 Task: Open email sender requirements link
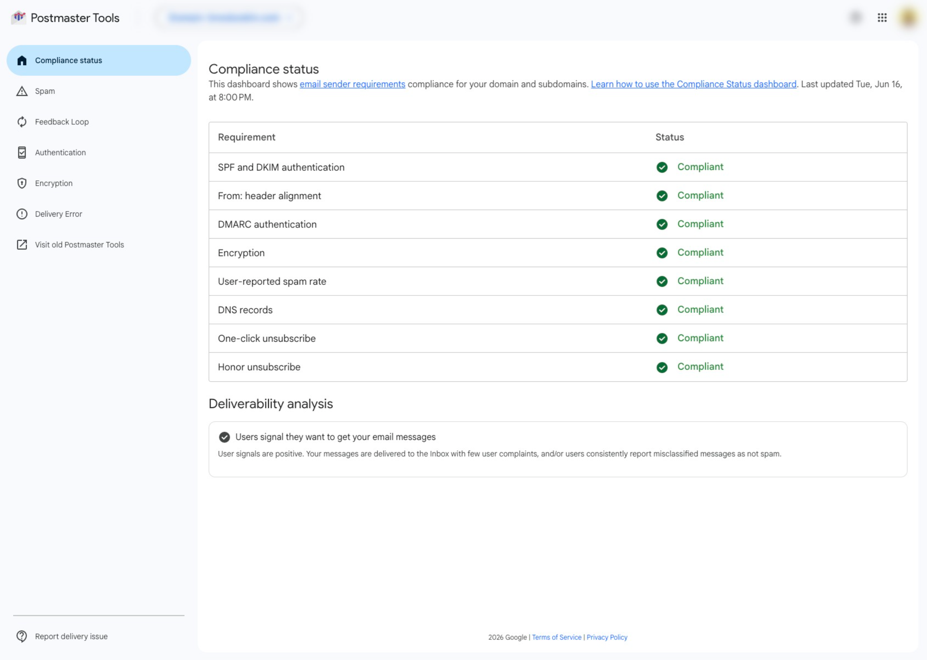[353, 84]
